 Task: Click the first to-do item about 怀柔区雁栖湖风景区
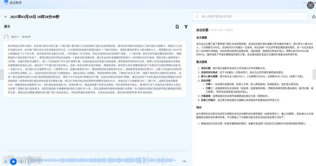[x=252, y=123]
